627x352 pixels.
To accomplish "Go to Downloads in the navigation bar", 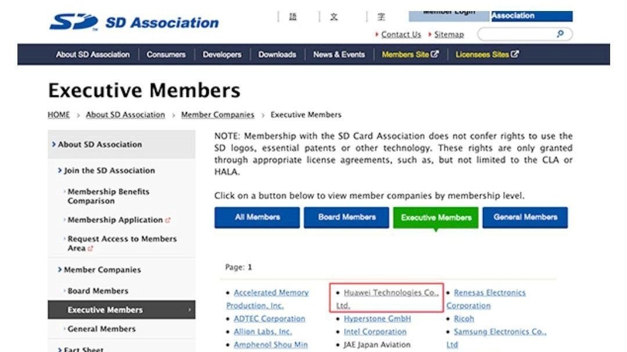I will (277, 55).
